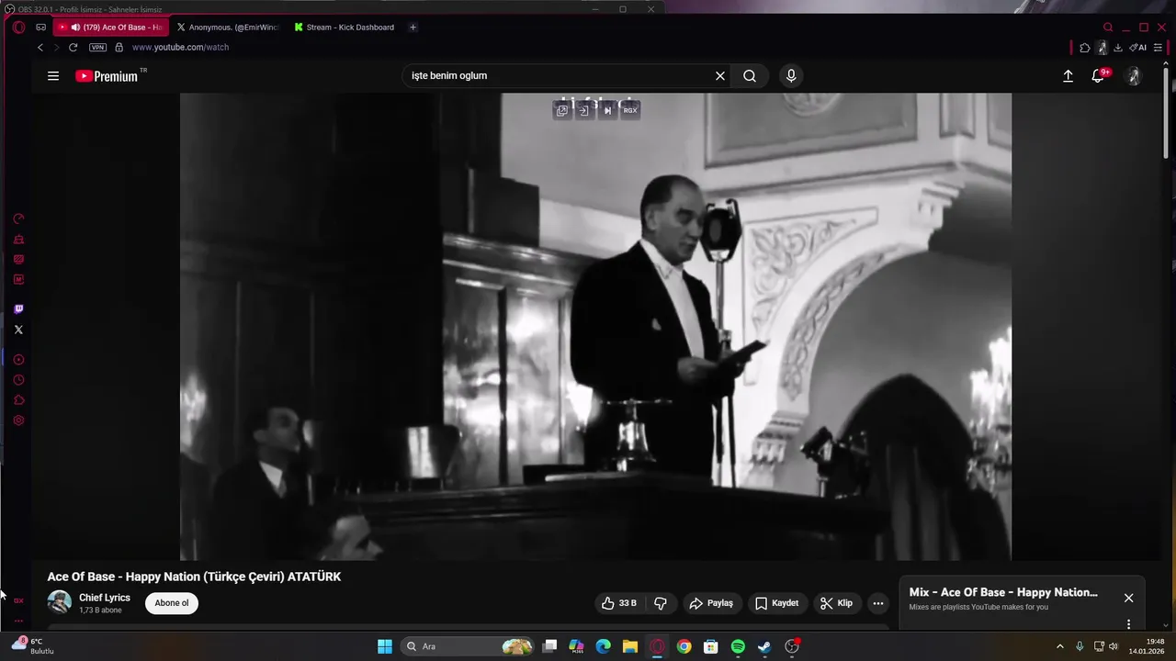Open the Mix panel options menu
This screenshot has height=661, width=1176.
tap(1128, 624)
